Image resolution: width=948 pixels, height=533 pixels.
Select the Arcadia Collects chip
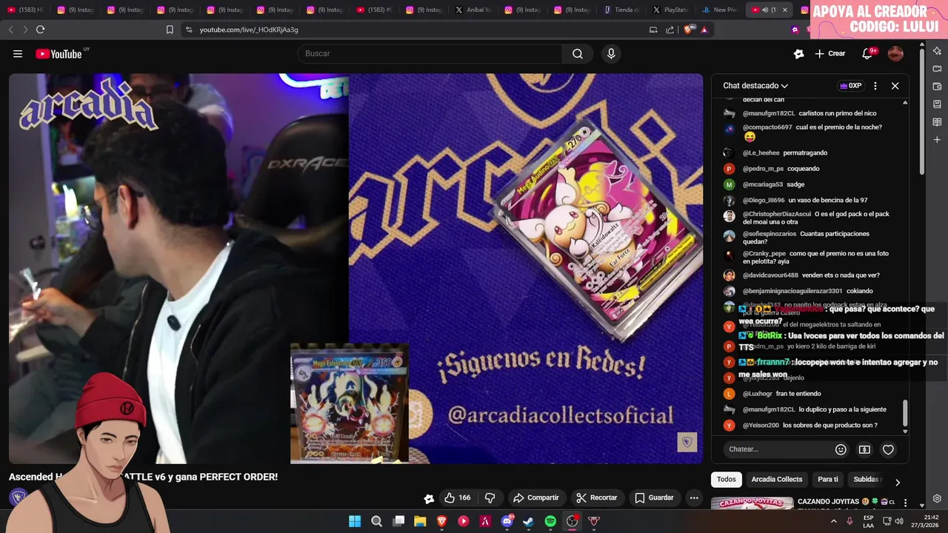coord(777,480)
